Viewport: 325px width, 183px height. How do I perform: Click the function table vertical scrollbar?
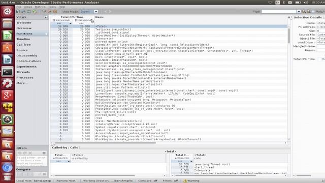(x=289, y=36)
